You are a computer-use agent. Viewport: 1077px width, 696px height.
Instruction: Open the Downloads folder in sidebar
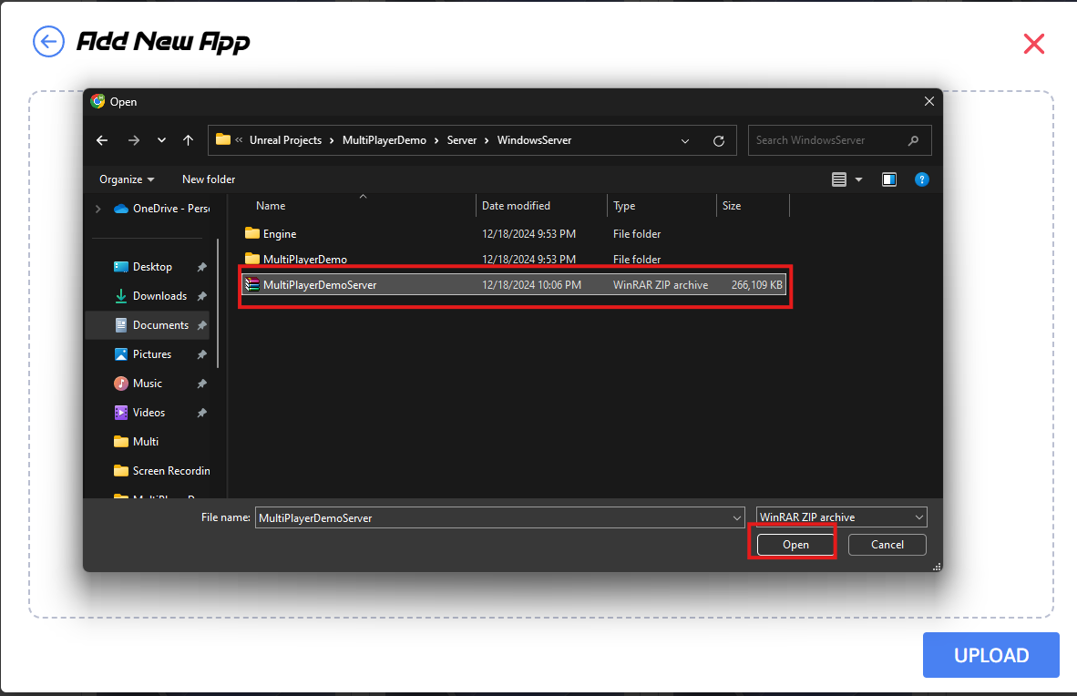(159, 296)
